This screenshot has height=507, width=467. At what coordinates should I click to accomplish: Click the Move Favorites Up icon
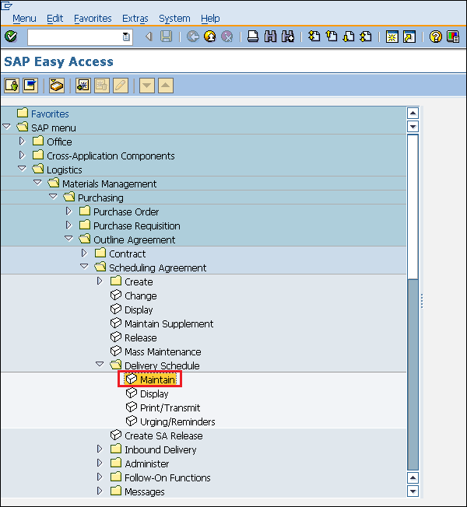166,86
